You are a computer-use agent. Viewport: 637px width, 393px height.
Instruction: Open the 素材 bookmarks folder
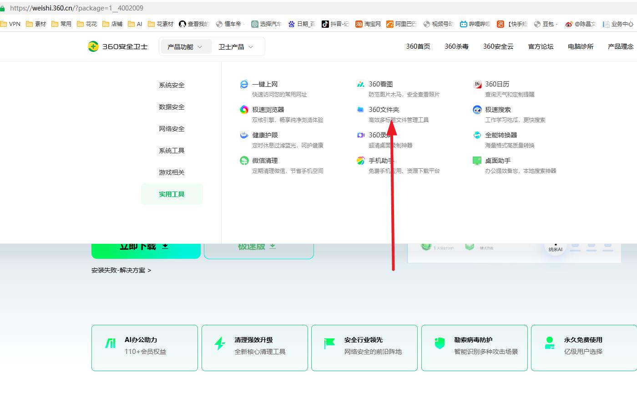tap(36, 24)
